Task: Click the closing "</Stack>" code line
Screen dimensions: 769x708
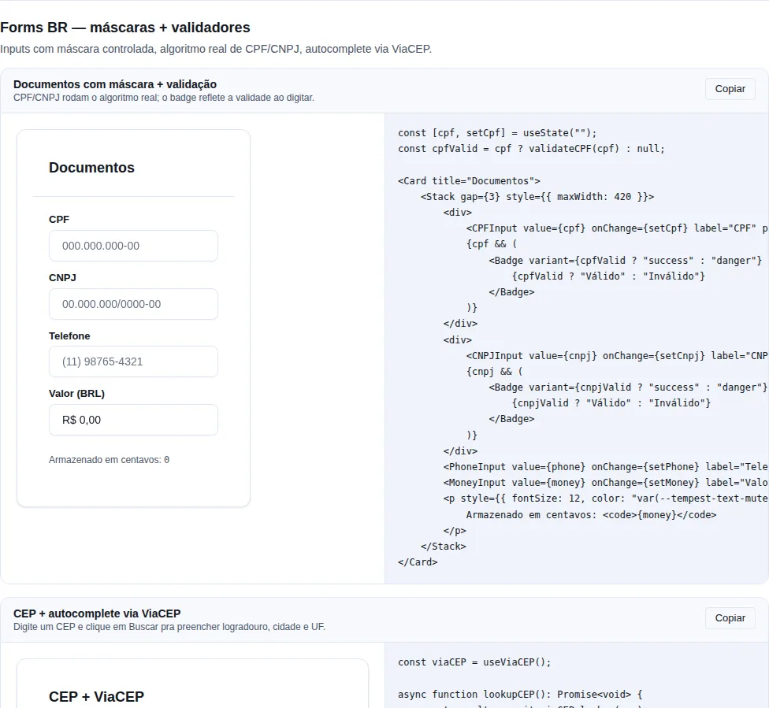Action: (x=444, y=547)
